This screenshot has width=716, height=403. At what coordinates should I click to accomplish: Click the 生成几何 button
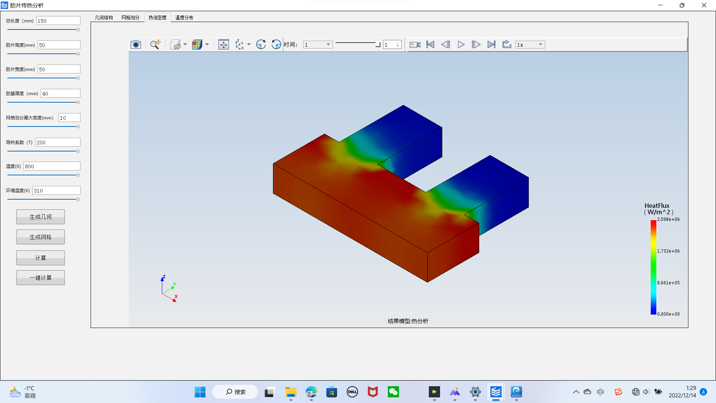tap(41, 217)
